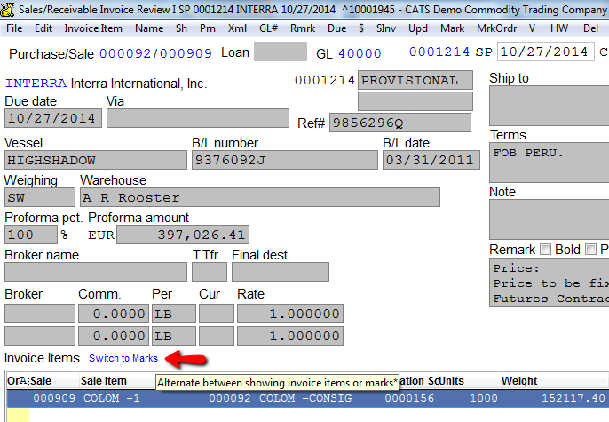Screen dimensions: 609x422
Task: Click the second row Rate field 1.000000
Action: tap(290, 336)
